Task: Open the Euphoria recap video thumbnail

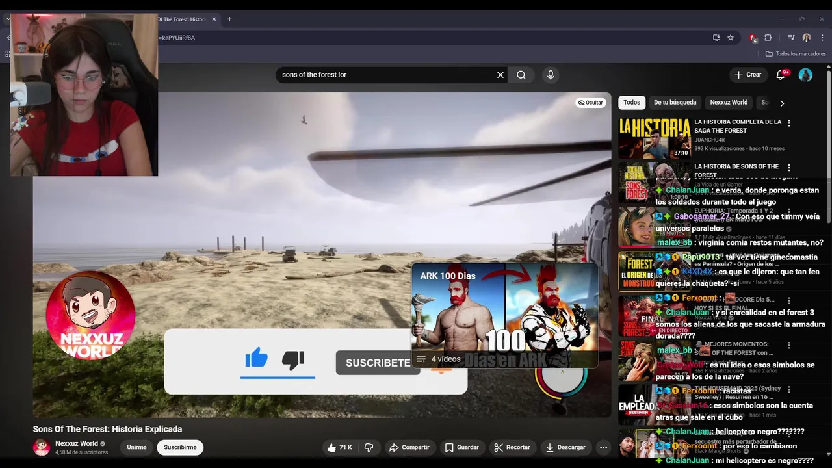Action: (x=655, y=227)
